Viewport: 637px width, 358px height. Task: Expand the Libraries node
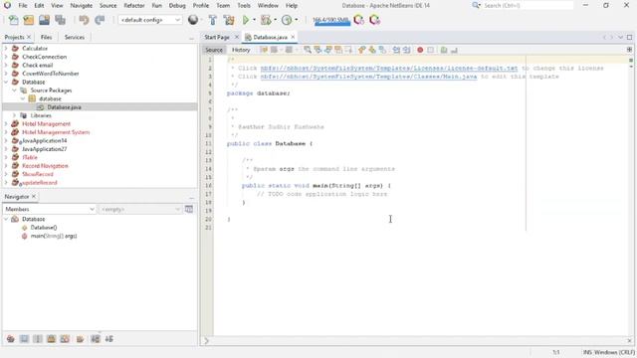click(14, 115)
